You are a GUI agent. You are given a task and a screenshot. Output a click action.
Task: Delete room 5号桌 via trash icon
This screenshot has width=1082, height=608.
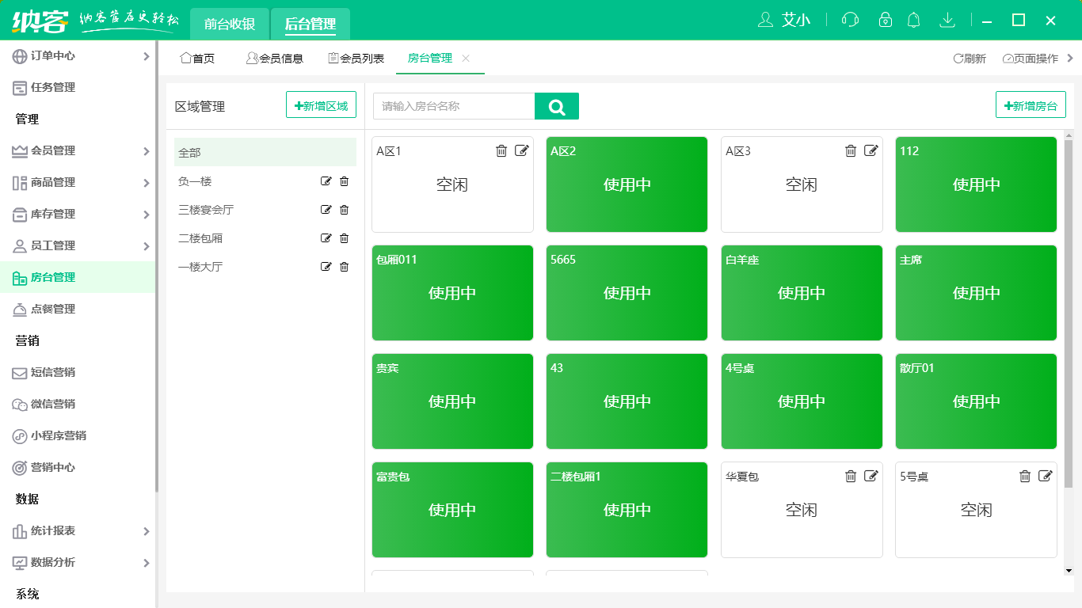click(x=1025, y=476)
